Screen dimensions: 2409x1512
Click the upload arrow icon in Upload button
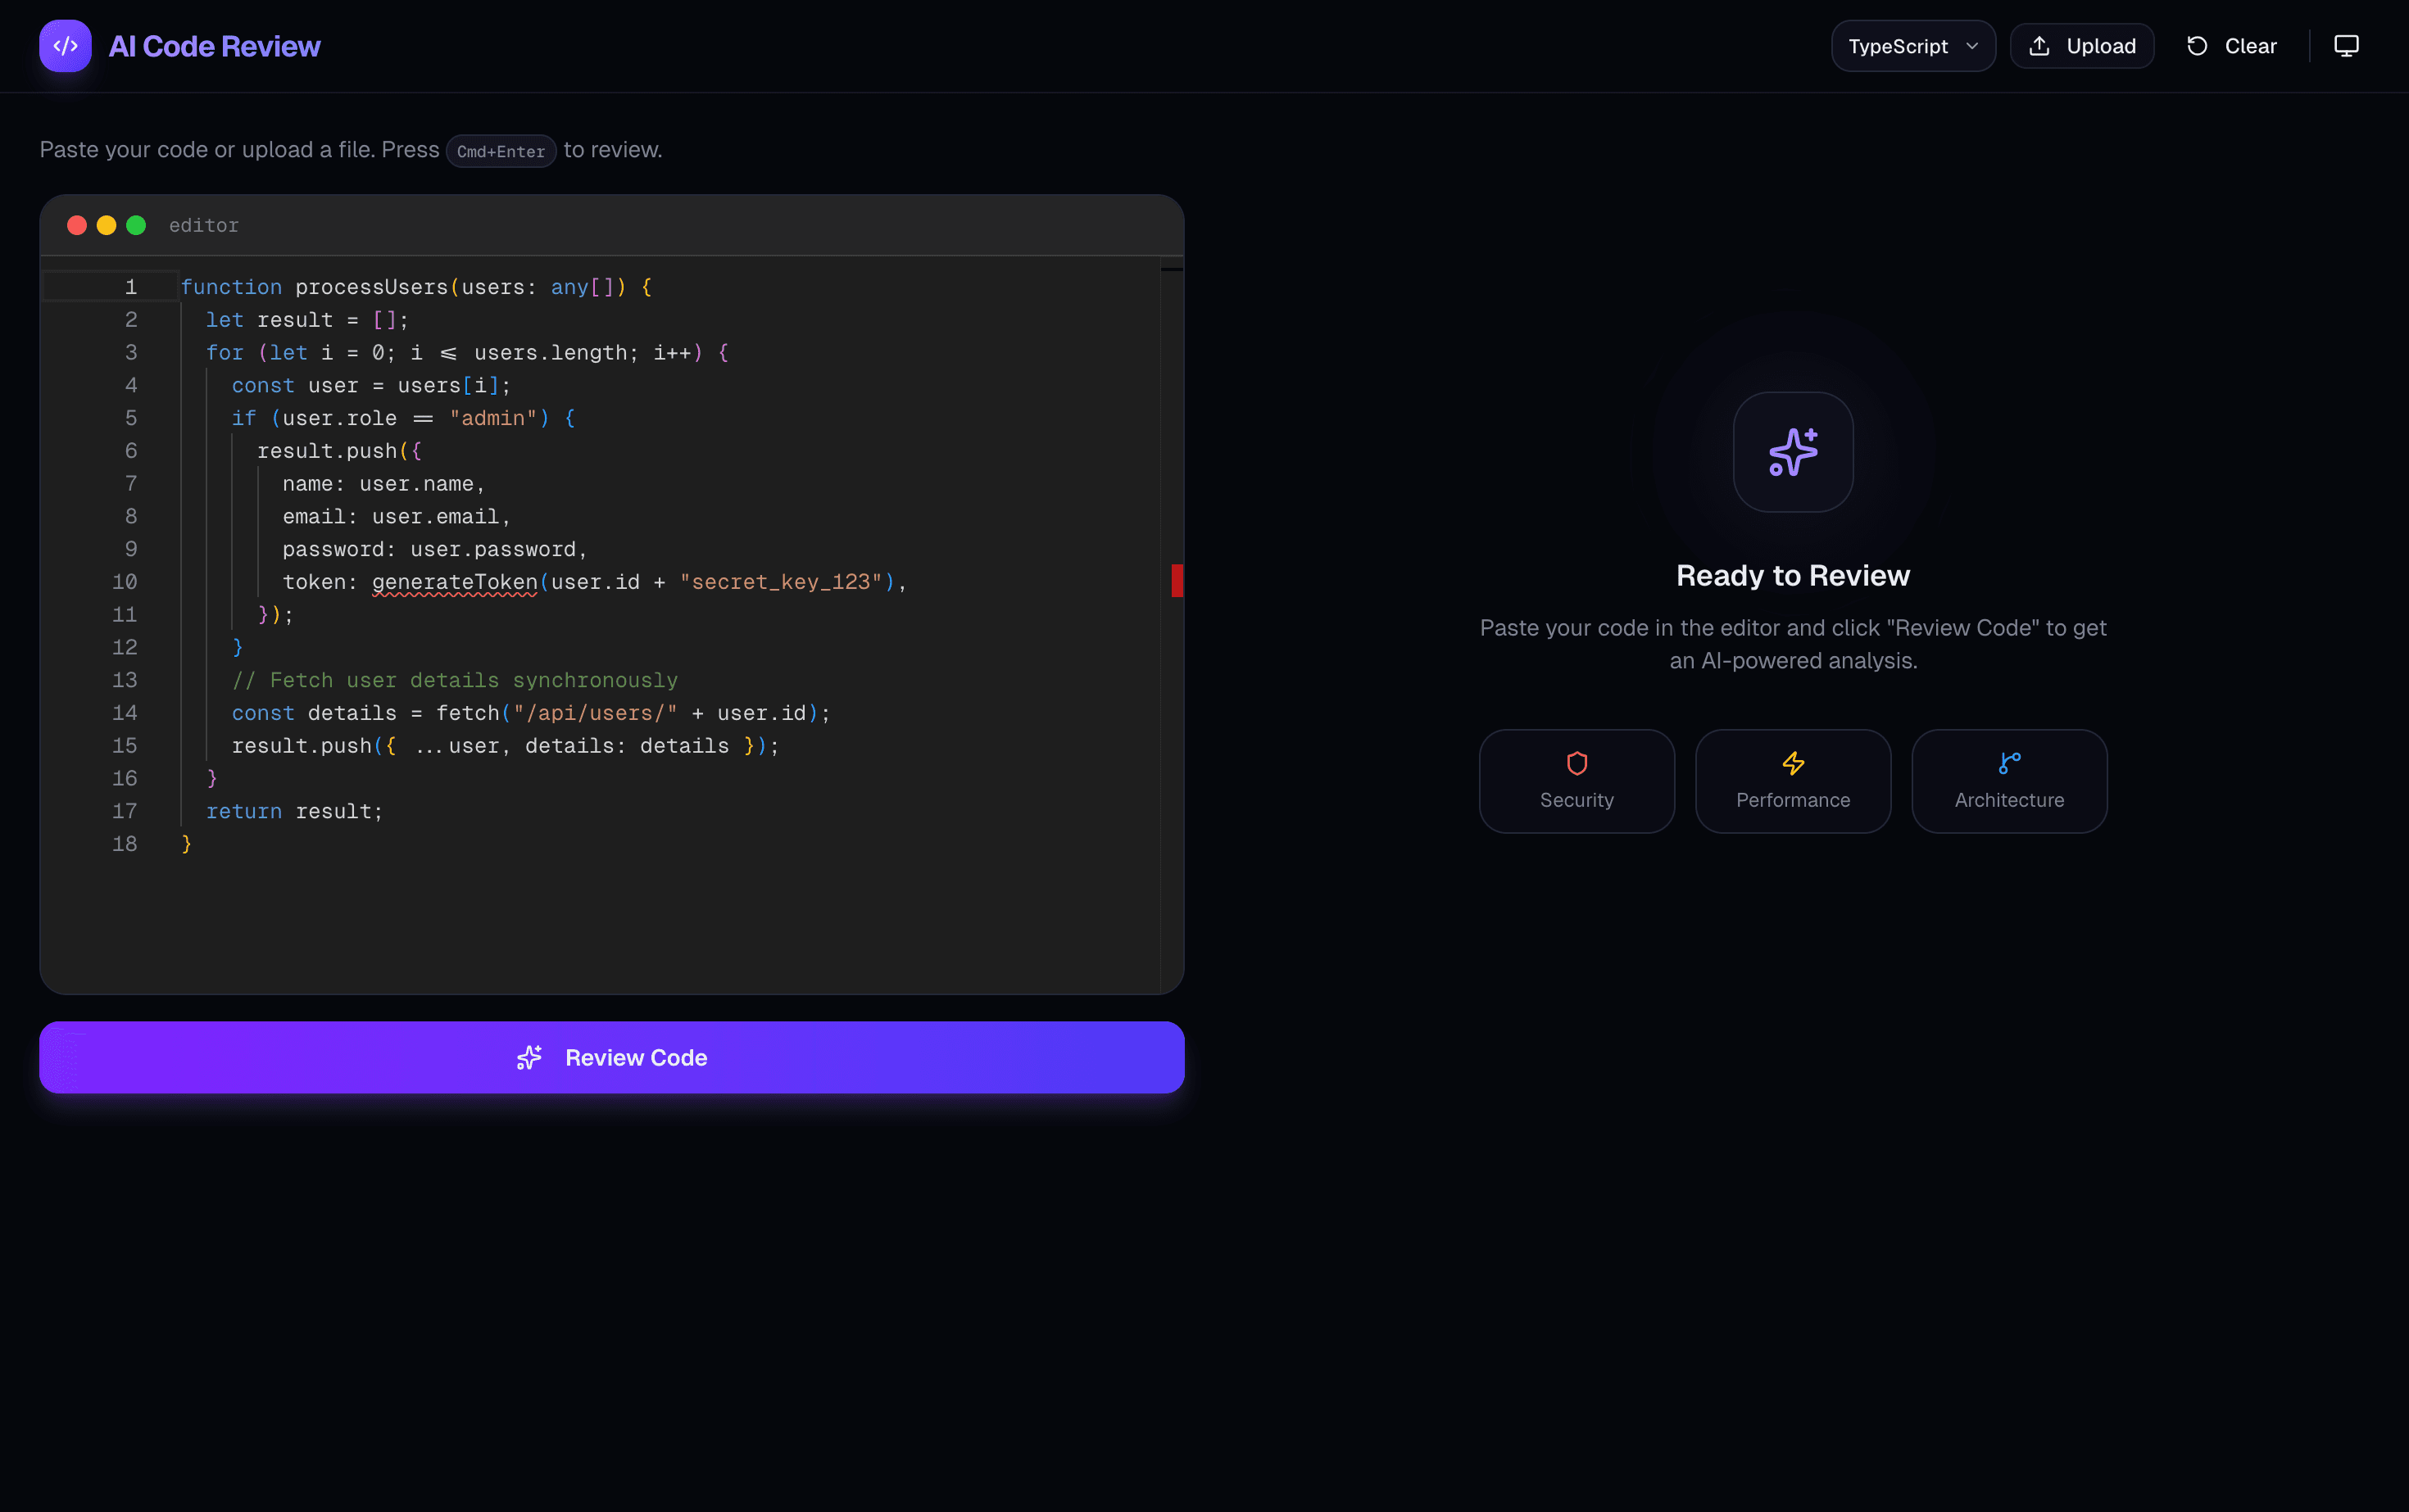tap(2039, 45)
